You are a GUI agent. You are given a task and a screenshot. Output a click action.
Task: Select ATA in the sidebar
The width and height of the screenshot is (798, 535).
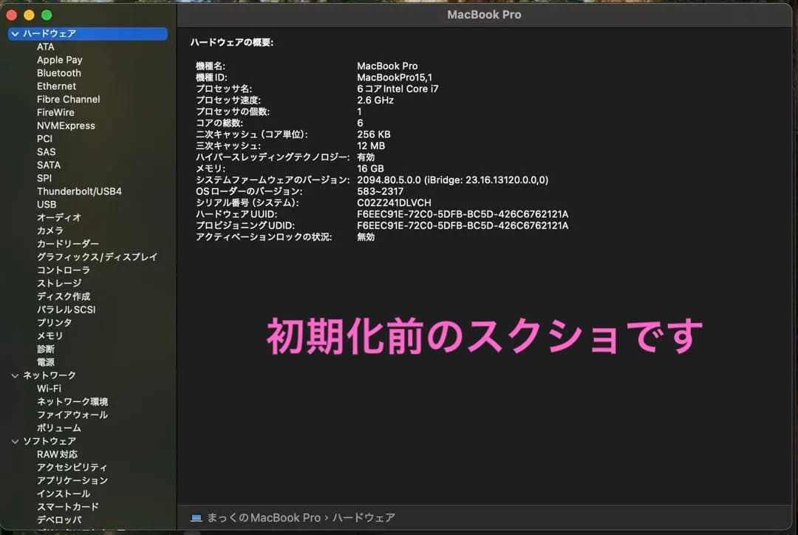click(x=45, y=47)
